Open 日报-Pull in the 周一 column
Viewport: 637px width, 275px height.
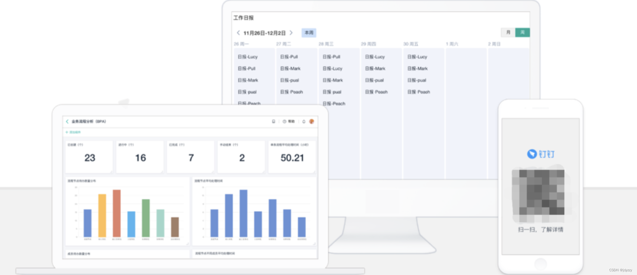(247, 69)
